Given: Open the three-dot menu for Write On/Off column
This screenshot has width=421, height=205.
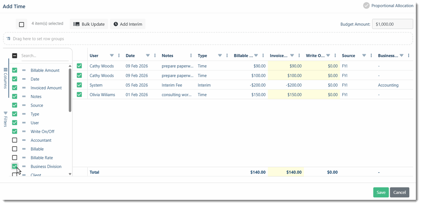Looking at the screenshot, I should coord(335,56).
